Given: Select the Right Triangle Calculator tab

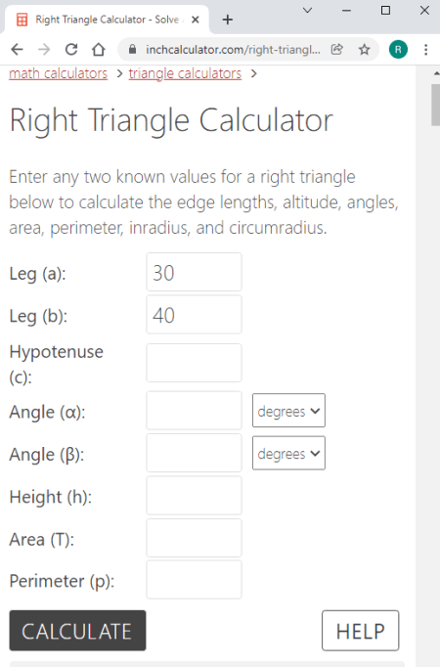Looking at the screenshot, I should 107,20.
